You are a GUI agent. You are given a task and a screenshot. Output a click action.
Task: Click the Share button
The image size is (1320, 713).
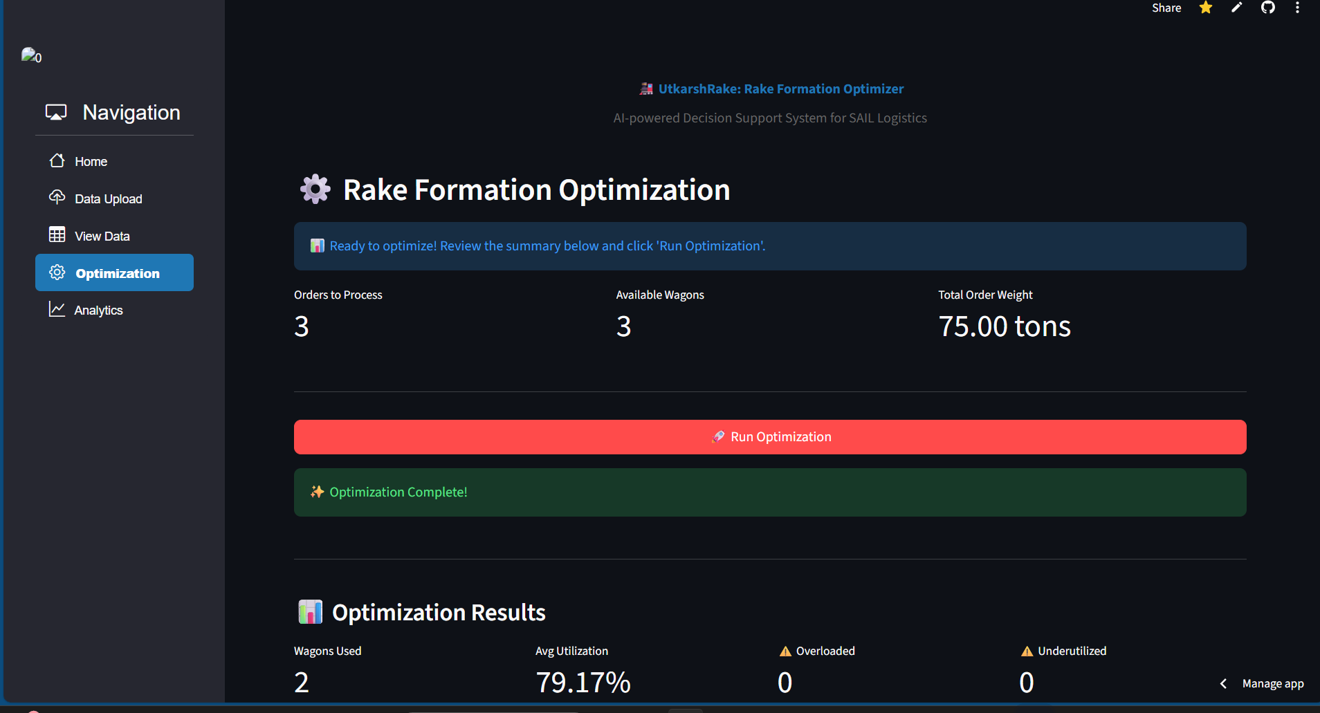pos(1166,8)
